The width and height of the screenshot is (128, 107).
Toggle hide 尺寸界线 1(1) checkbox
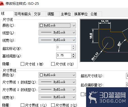(22, 105)
